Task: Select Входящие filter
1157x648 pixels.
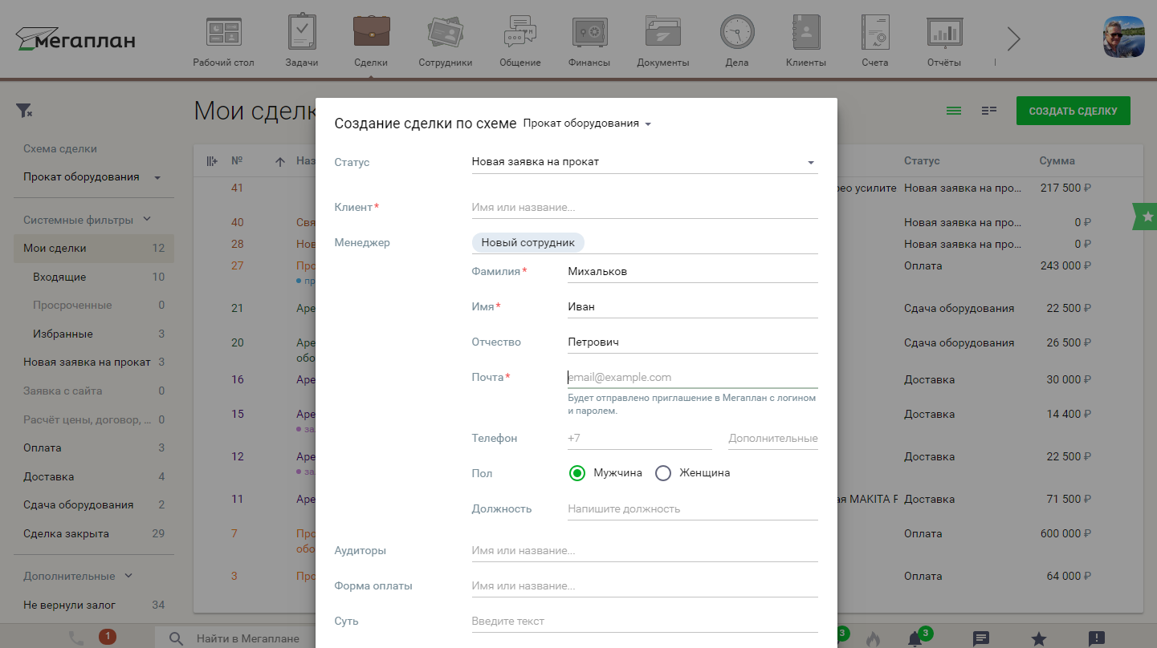Action: [x=94, y=277]
